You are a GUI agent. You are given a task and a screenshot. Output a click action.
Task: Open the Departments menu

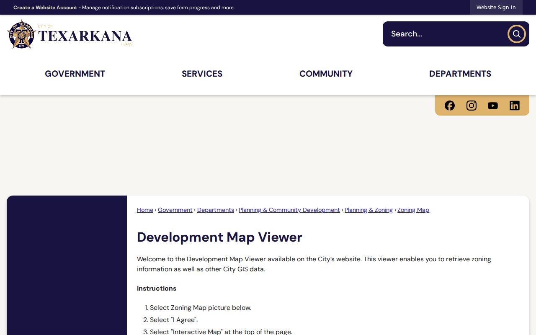[460, 74]
